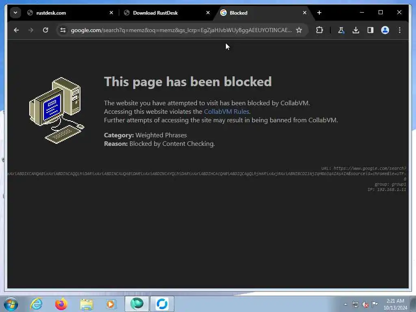The width and height of the screenshot is (416, 312).
Task: View site information icon in address bar
Action: click(x=63, y=30)
